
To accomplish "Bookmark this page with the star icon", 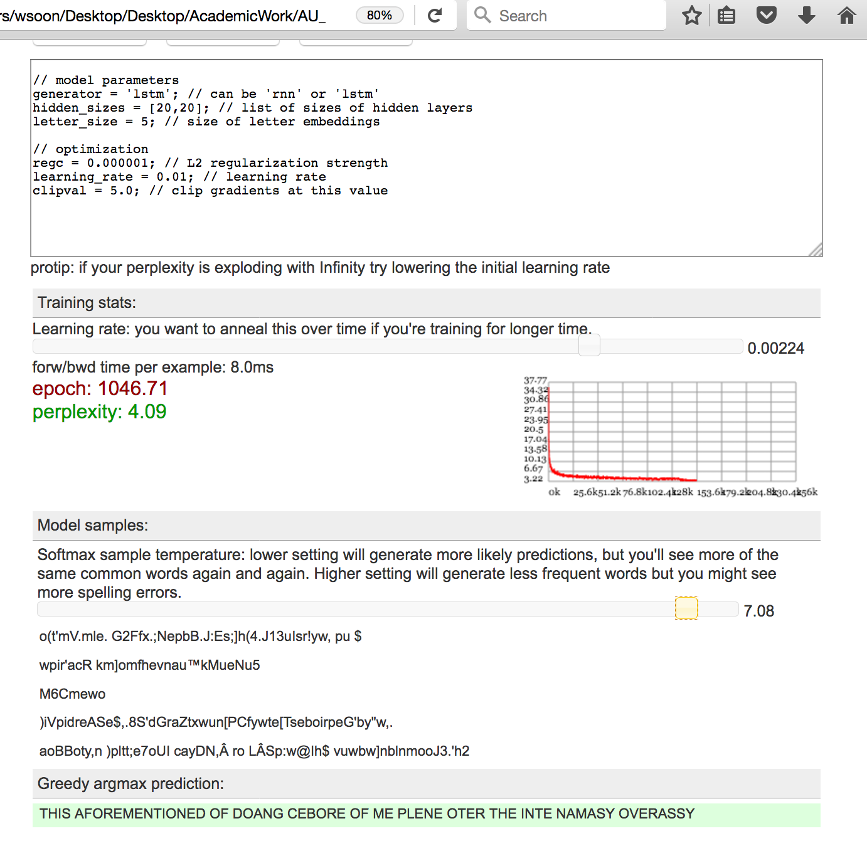I will (691, 16).
